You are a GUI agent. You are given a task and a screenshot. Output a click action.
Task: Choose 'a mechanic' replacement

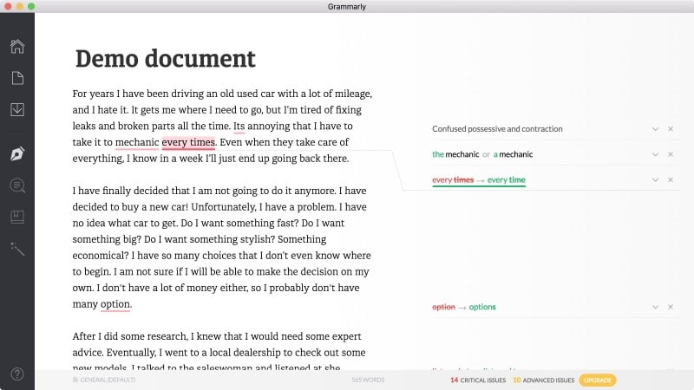pyautogui.click(x=513, y=154)
